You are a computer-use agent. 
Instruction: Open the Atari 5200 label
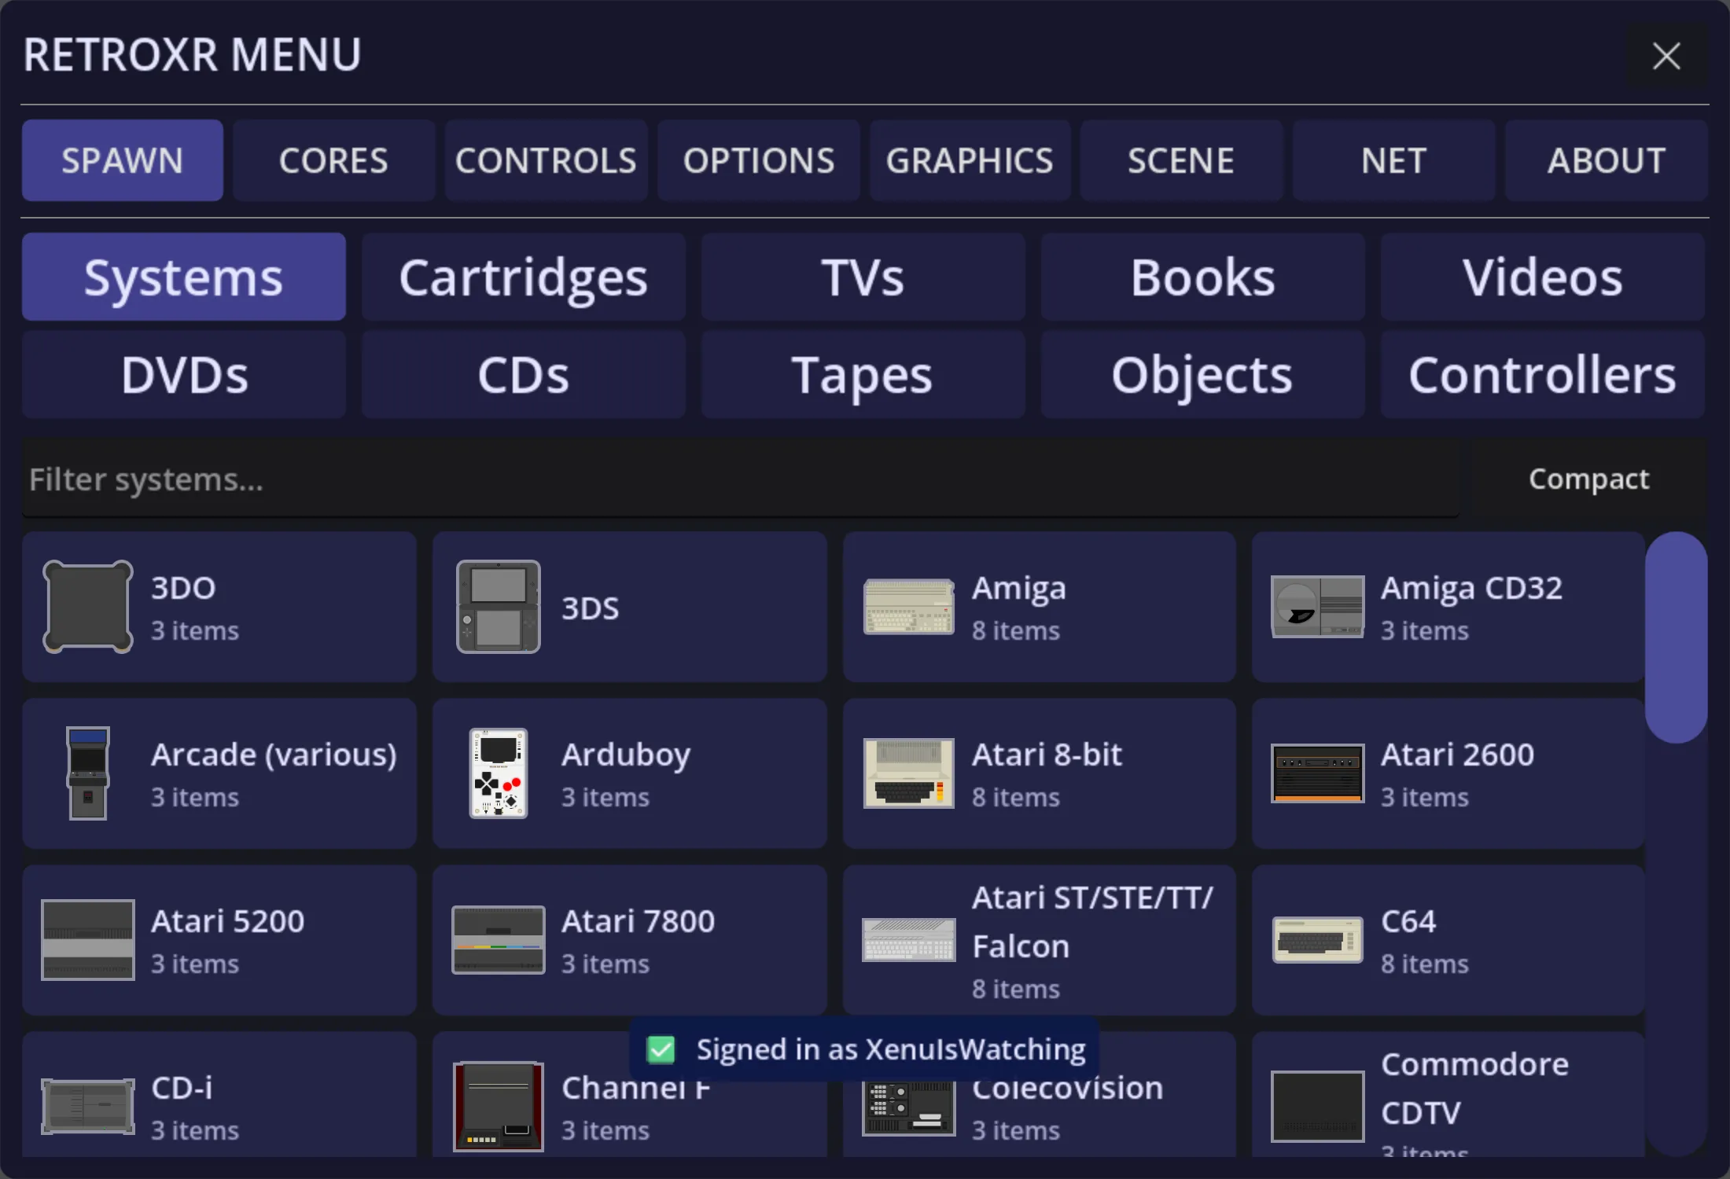tap(227, 921)
